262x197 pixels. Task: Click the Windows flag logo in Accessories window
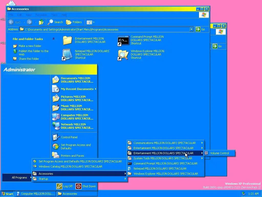204,15
